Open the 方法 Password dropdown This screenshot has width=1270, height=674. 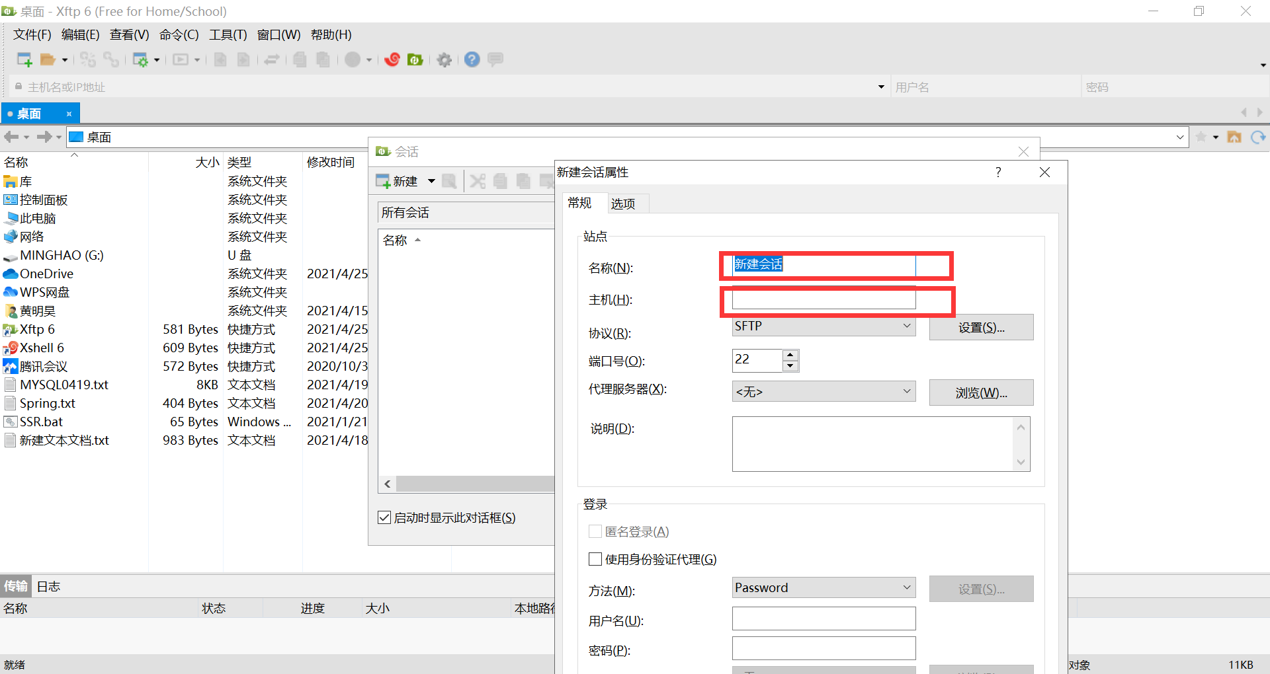[824, 587]
